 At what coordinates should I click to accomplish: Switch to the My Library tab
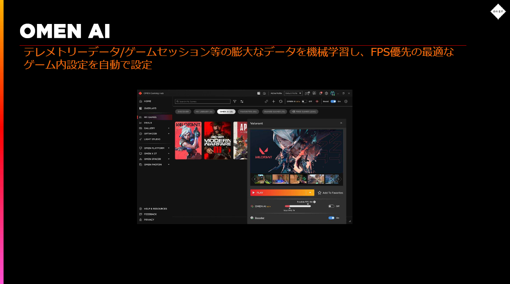[x=204, y=111]
